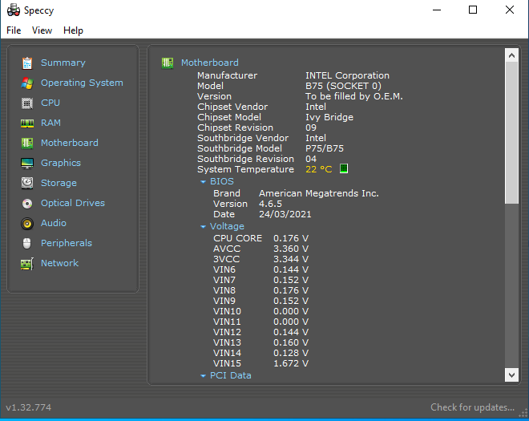Open the View menu

[42, 30]
